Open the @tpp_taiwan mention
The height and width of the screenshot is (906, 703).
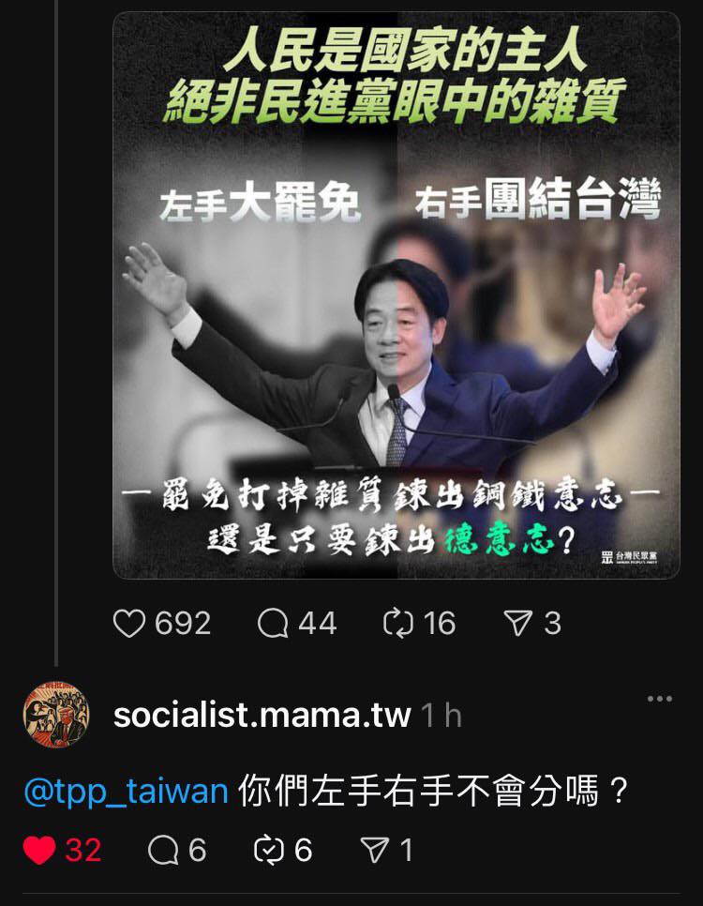[126, 791]
